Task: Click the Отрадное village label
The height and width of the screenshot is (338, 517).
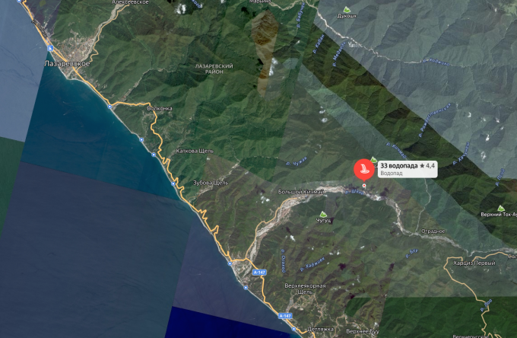Action: coord(433,231)
